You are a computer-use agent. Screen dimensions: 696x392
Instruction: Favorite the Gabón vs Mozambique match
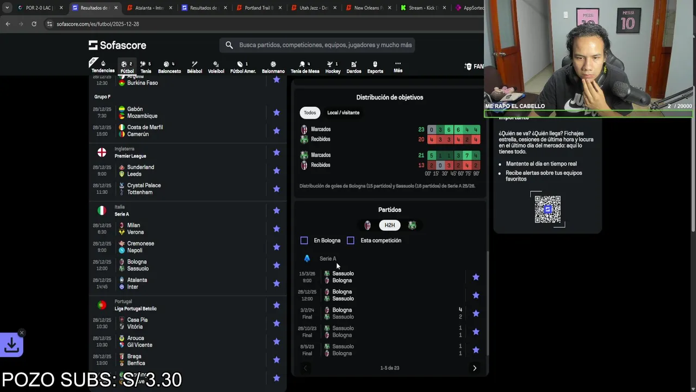276,112
